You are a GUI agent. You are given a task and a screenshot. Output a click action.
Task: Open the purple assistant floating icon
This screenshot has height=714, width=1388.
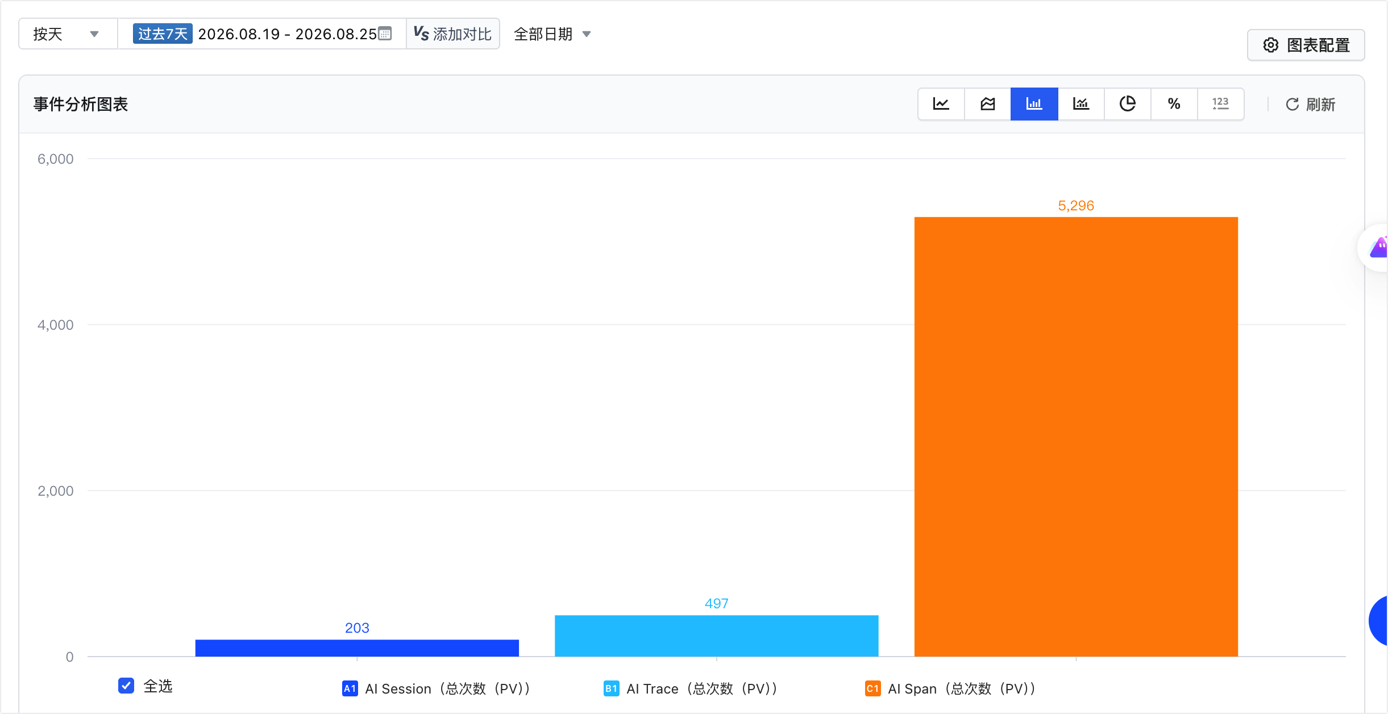tap(1378, 248)
